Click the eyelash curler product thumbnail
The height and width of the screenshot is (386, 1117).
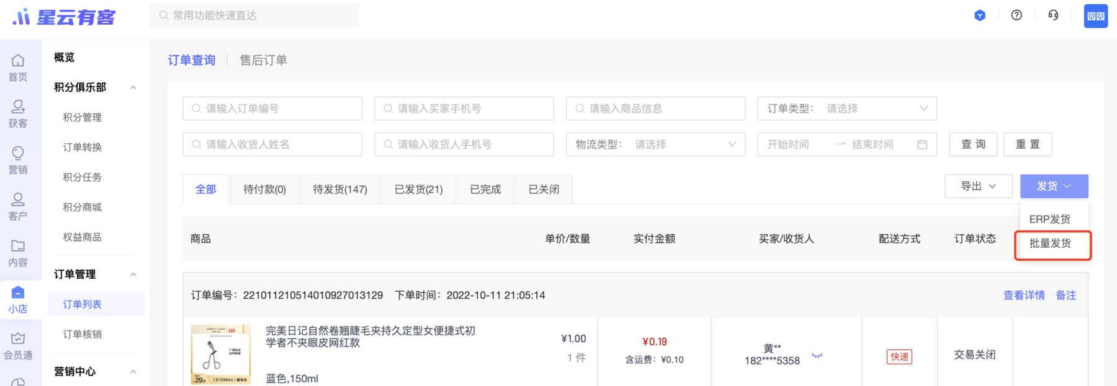tap(220, 354)
